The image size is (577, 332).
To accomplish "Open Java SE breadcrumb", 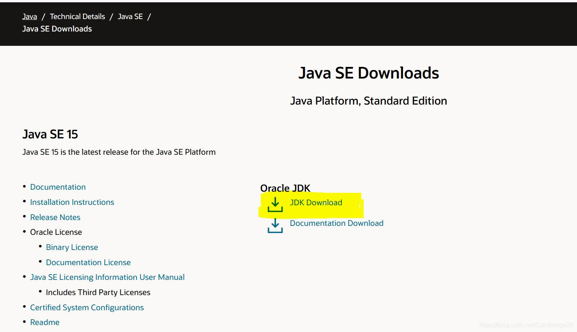I will pyautogui.click(x=130, y=16).
